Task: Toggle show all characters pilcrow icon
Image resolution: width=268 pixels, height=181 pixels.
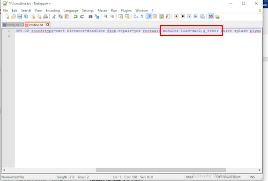Action: coord(142,16)
